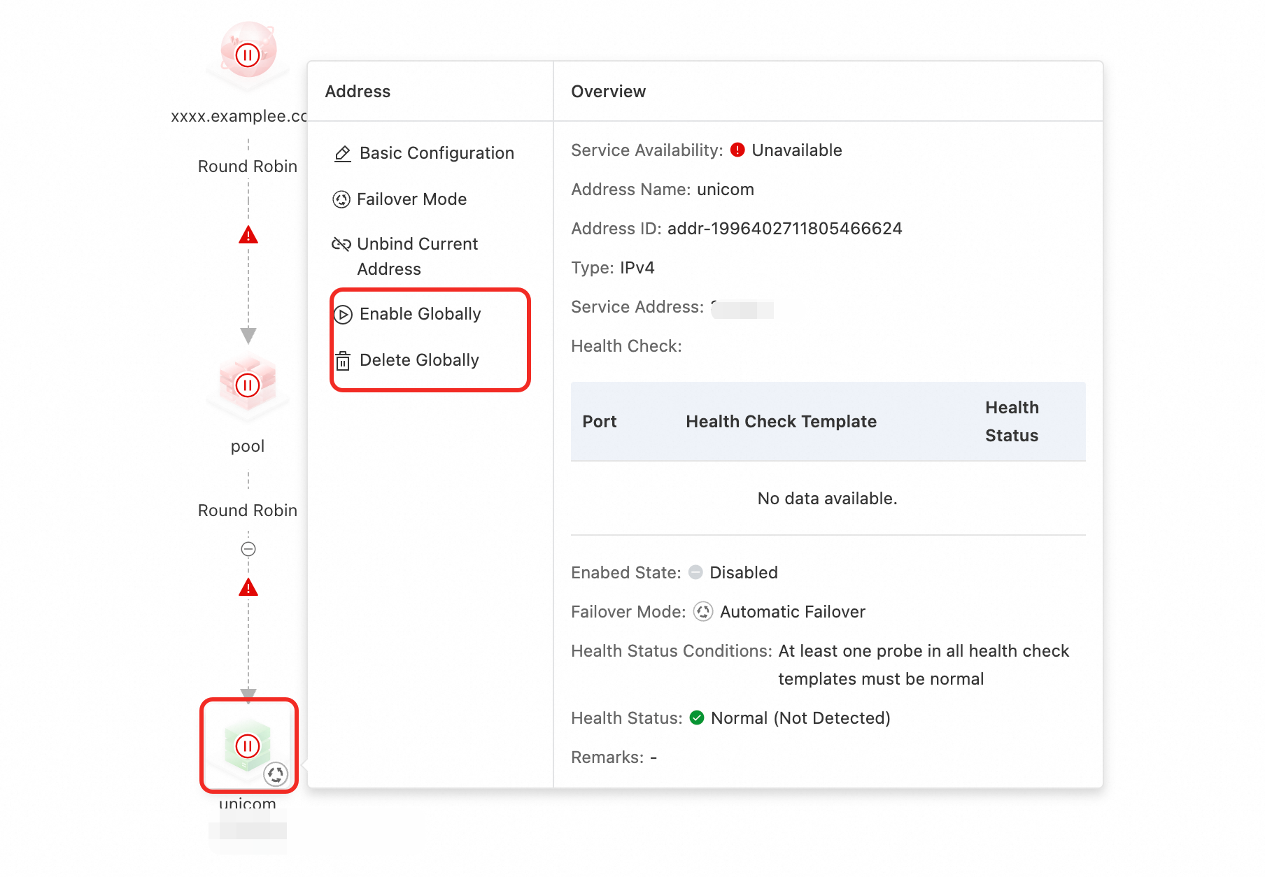Viewport: 1265px width, 877px height.
Task: Click the Address panel heading
Action: (x=358, y=92)
